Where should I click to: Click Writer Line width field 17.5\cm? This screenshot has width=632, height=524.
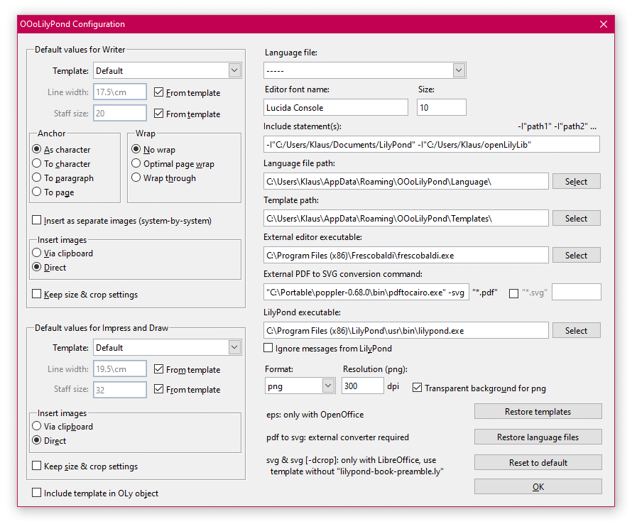point(120,92)
